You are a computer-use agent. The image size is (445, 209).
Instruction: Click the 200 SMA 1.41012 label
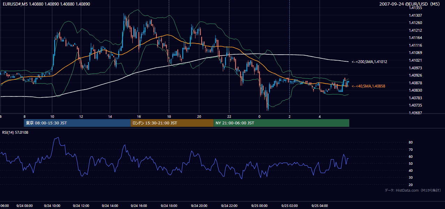(369, 62)
